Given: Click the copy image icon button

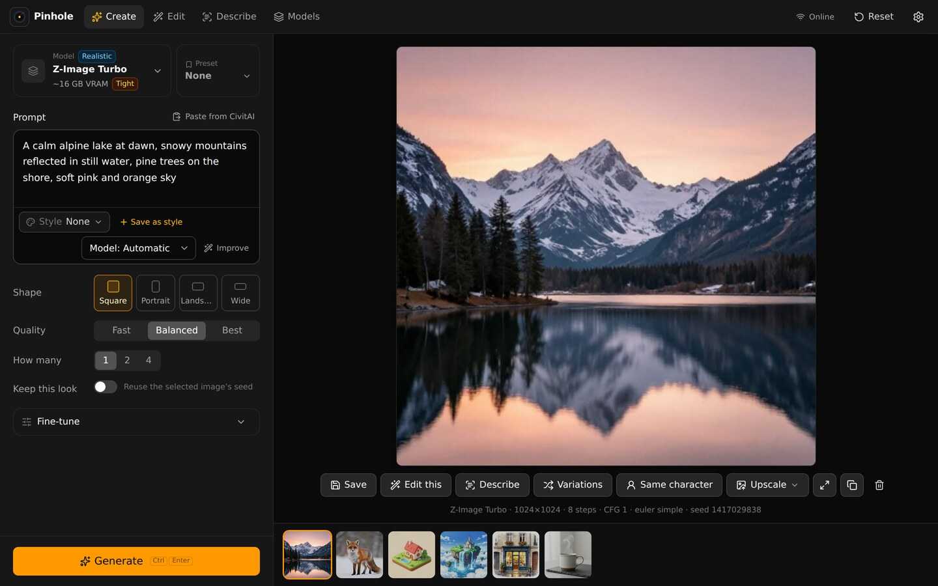Looking at the screenshot, I should click(852, 485).
